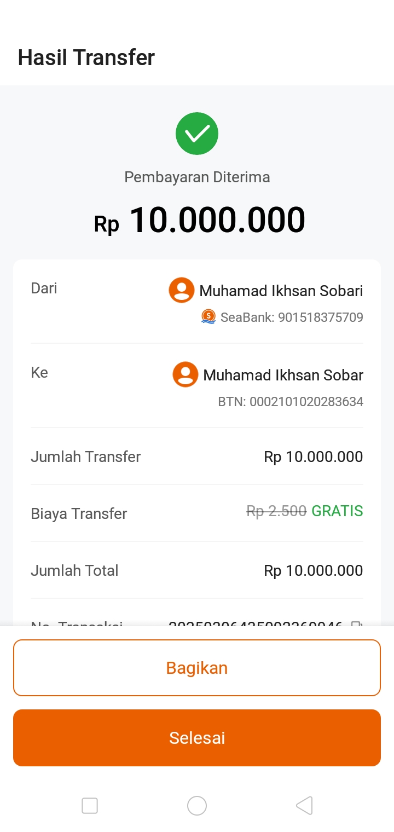Screen dimensions: 394x832
Task: Click the Pembayaran Diterima status text
Action: (197, 177)
